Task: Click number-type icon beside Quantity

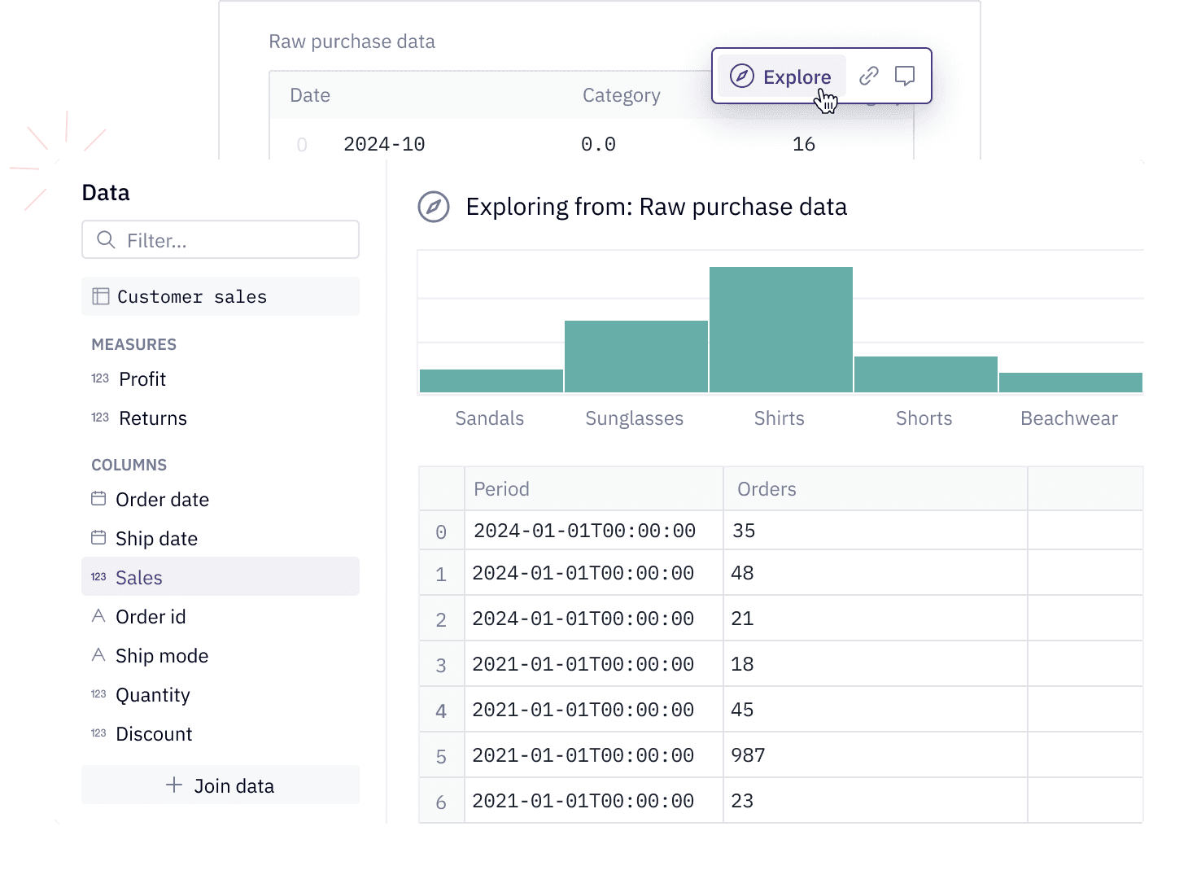Action: tap(98, 694)
